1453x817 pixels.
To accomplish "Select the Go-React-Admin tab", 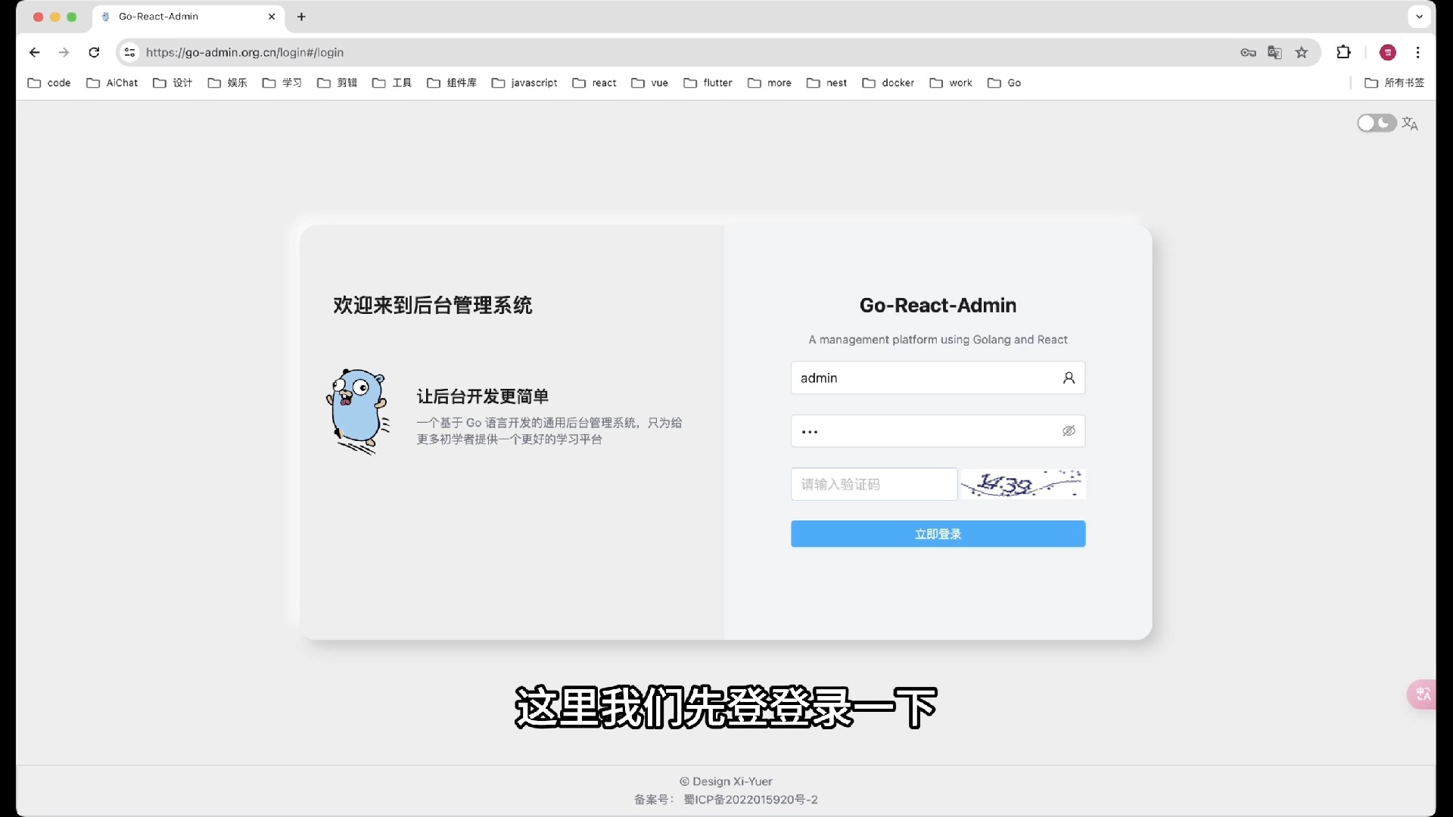I will 188,17.
